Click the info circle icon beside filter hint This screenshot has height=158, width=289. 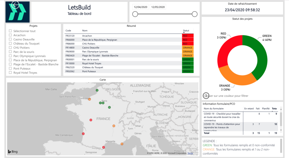tap(206, 96)
